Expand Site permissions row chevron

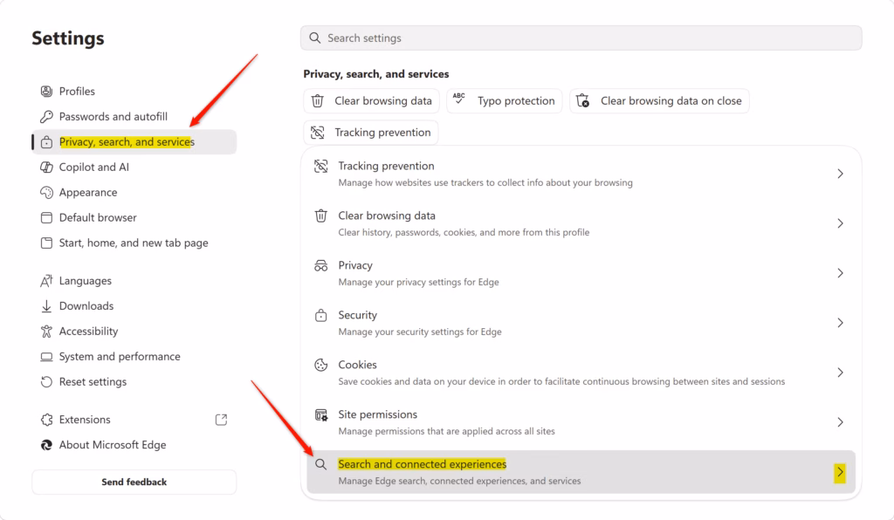[840, 422]
